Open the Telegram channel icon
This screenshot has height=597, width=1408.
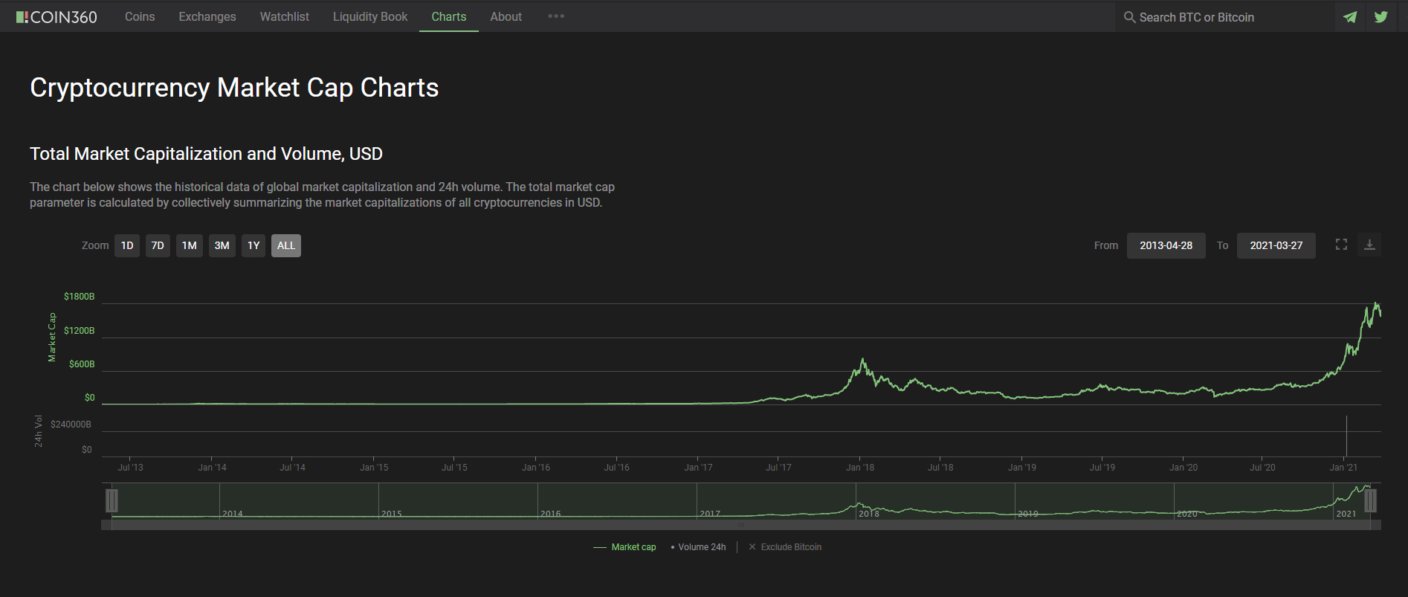1350,17
